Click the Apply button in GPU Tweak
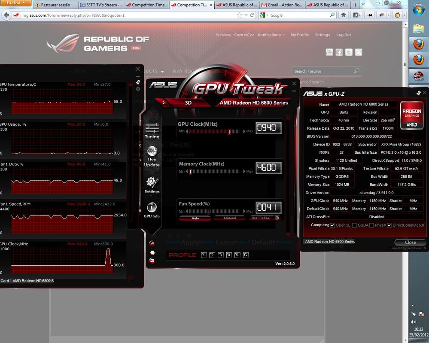 [x=190, y=242]
